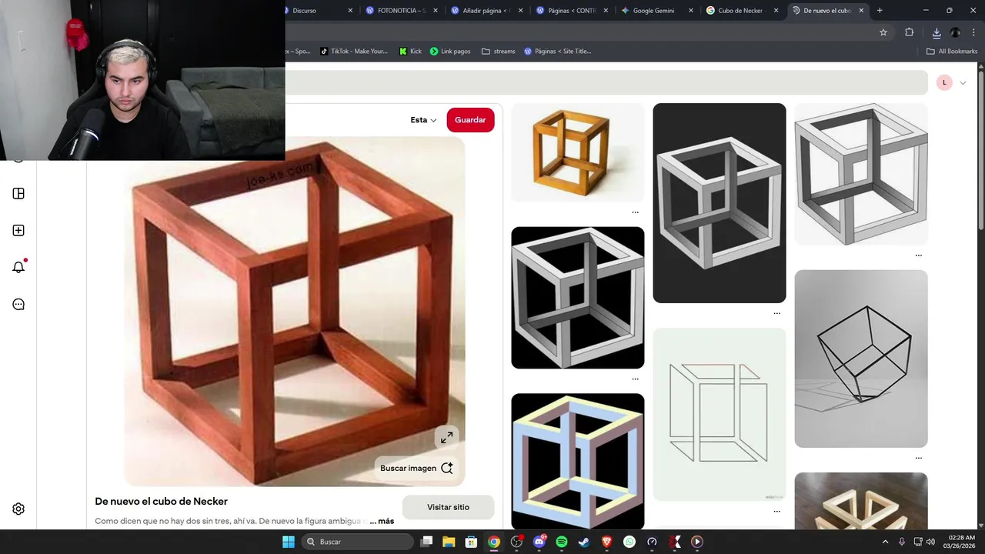985x554 pixels.
Task: Open the Kick bookmark
Action: pyautogui.click(x=410, y=52)
